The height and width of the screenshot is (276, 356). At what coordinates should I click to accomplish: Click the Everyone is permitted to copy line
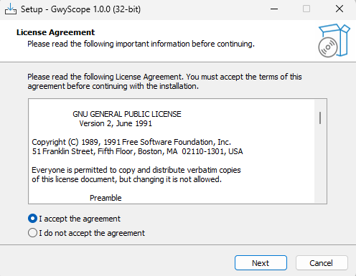point(136,170)
